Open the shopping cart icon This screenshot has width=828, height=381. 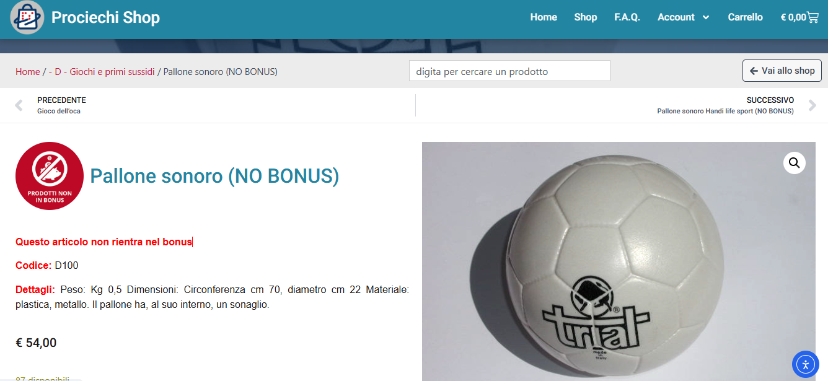click(813, 17)
